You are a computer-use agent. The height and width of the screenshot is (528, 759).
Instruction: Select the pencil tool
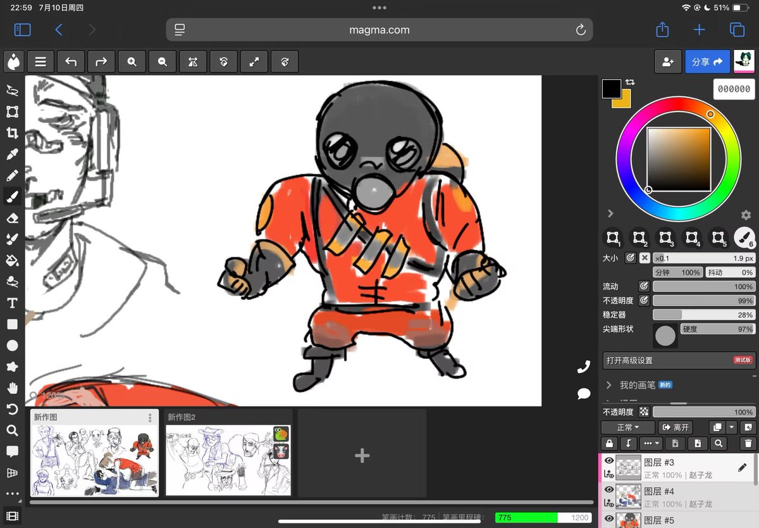tap(12, 175)
